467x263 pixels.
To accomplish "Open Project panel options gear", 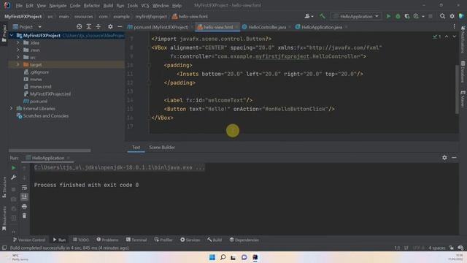I will point(110,27).
